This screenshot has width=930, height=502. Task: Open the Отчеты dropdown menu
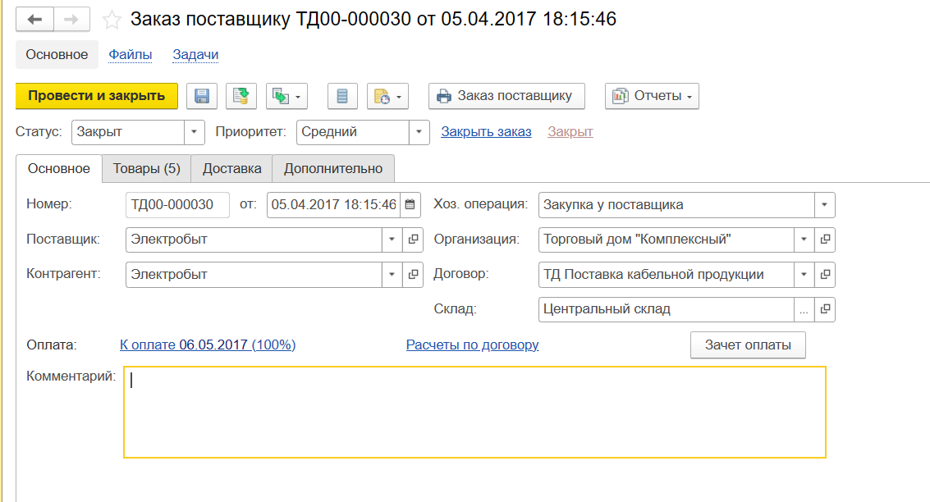(652, 96)
